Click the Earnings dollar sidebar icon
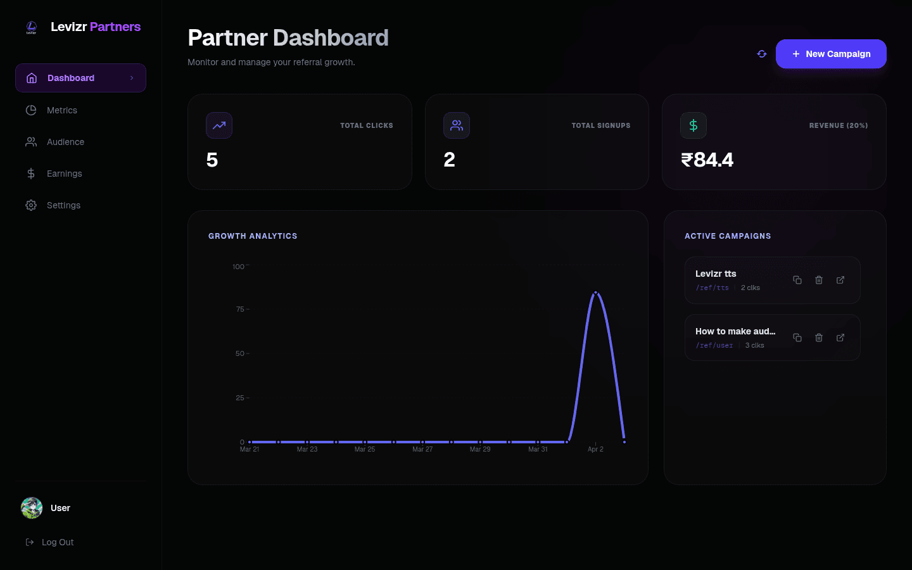Viewport: 912px width, 570px height. (31, 174)
